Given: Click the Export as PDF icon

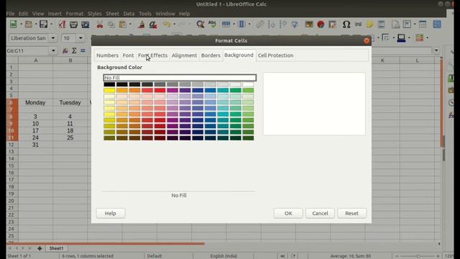Looking at the screenshot, I should pos(62,24).
